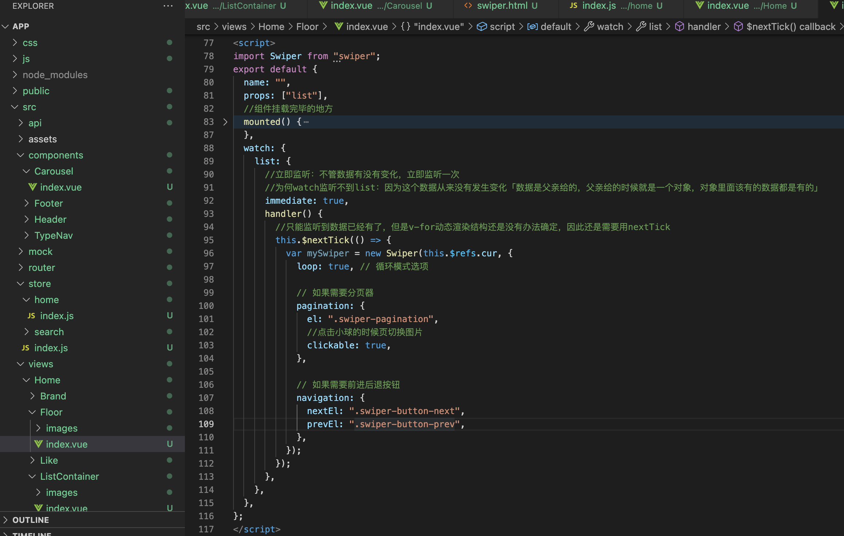Click the default breadcrumb segment
Viewport: 844px width, 536px height.
(555, 27)
